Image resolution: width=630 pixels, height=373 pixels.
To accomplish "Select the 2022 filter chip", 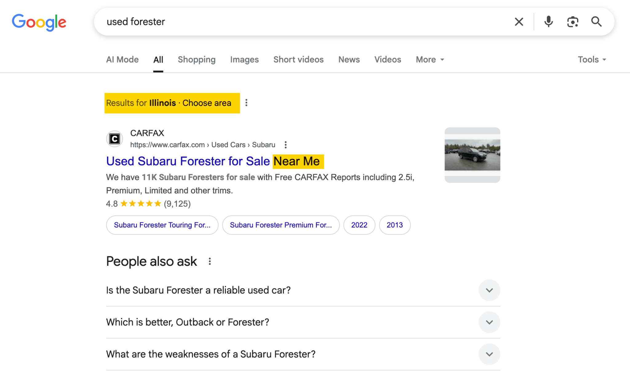I will tap(359, 225).
